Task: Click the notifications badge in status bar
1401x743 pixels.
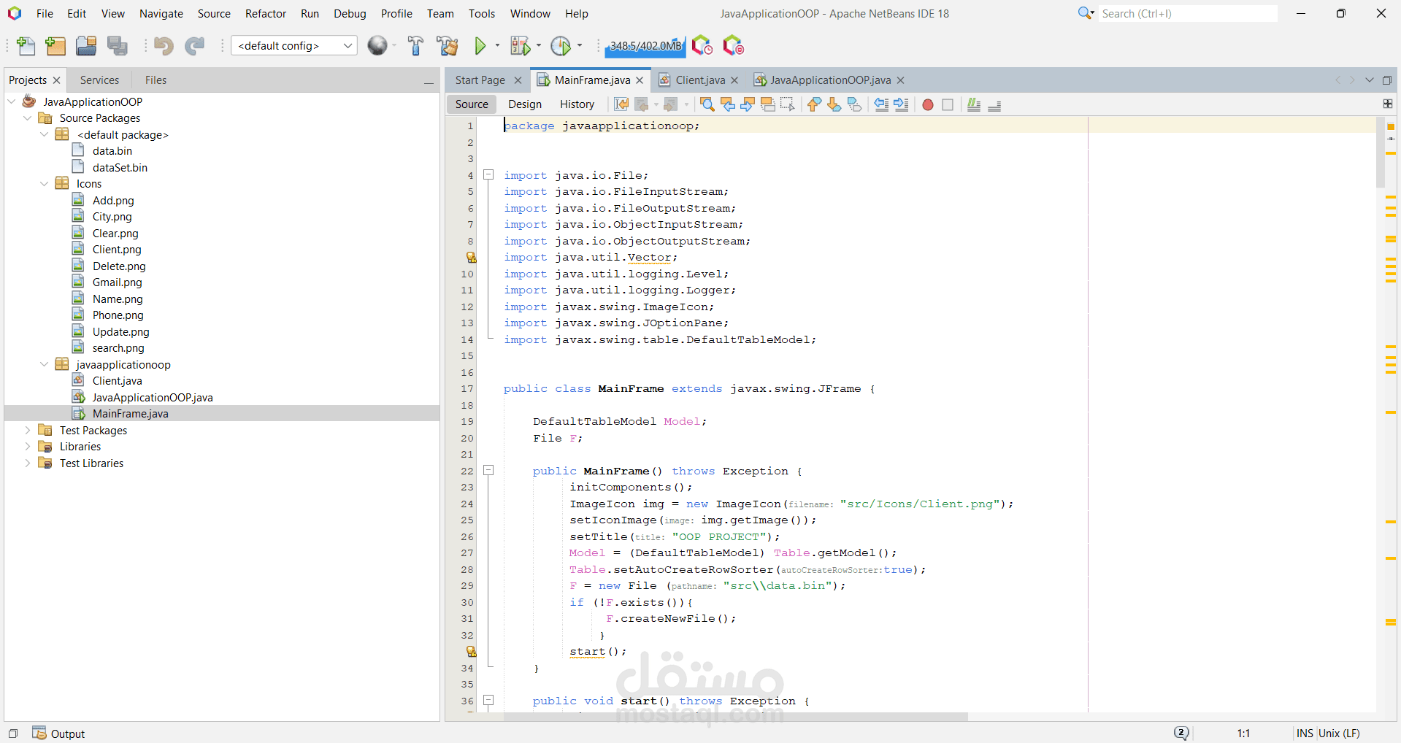Action: point(1181,734)
